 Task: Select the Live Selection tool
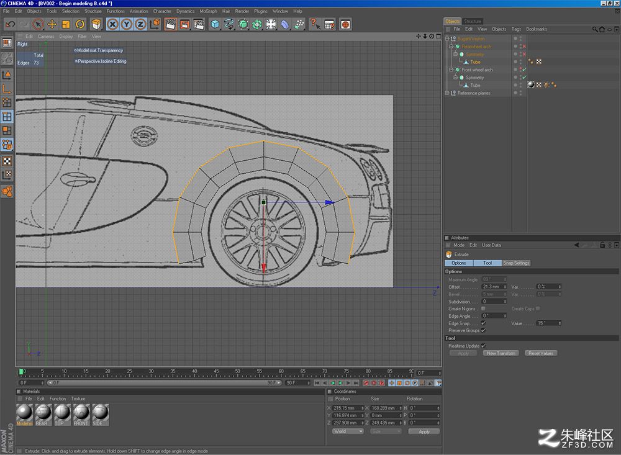38,24
